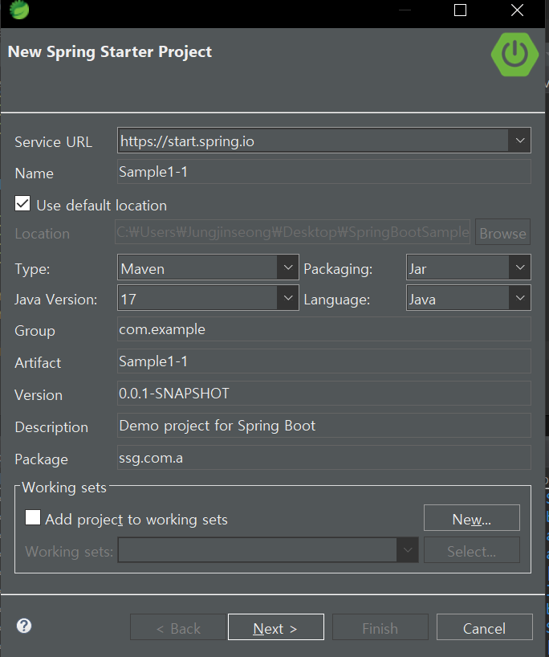The image size is (549, 657).
Task: Focus the Package field ssg.com.a
Action: 324,458
